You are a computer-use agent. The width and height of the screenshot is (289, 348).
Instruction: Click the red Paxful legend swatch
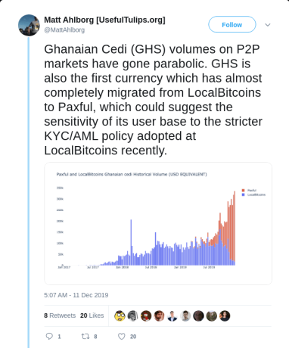(244, 191)
